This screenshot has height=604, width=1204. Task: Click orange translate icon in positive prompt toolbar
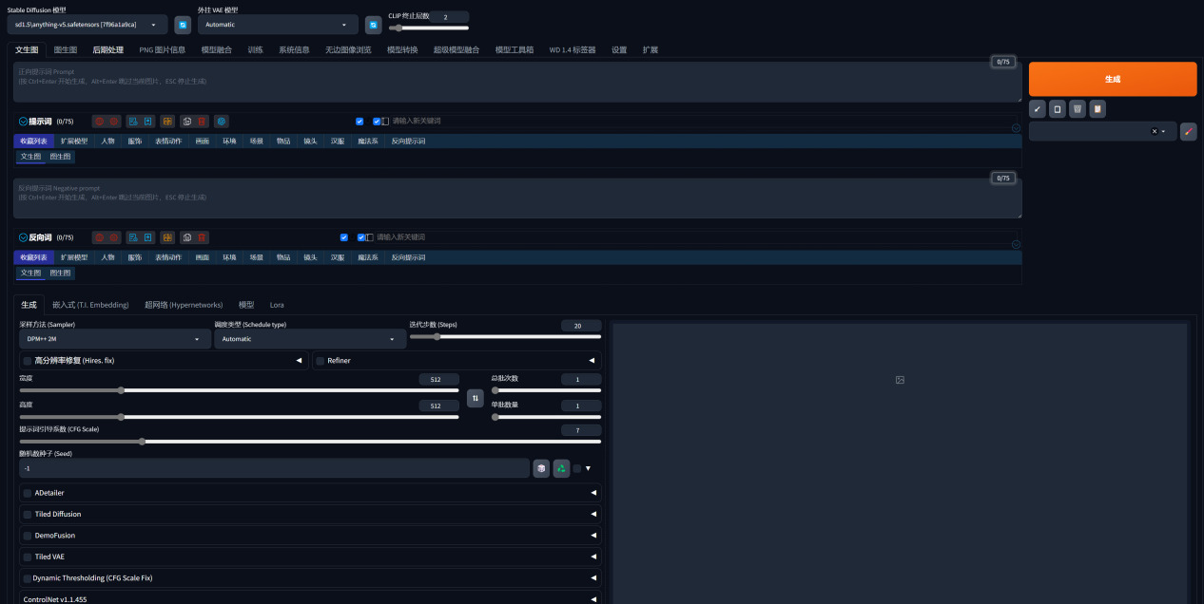pos(167,122)
